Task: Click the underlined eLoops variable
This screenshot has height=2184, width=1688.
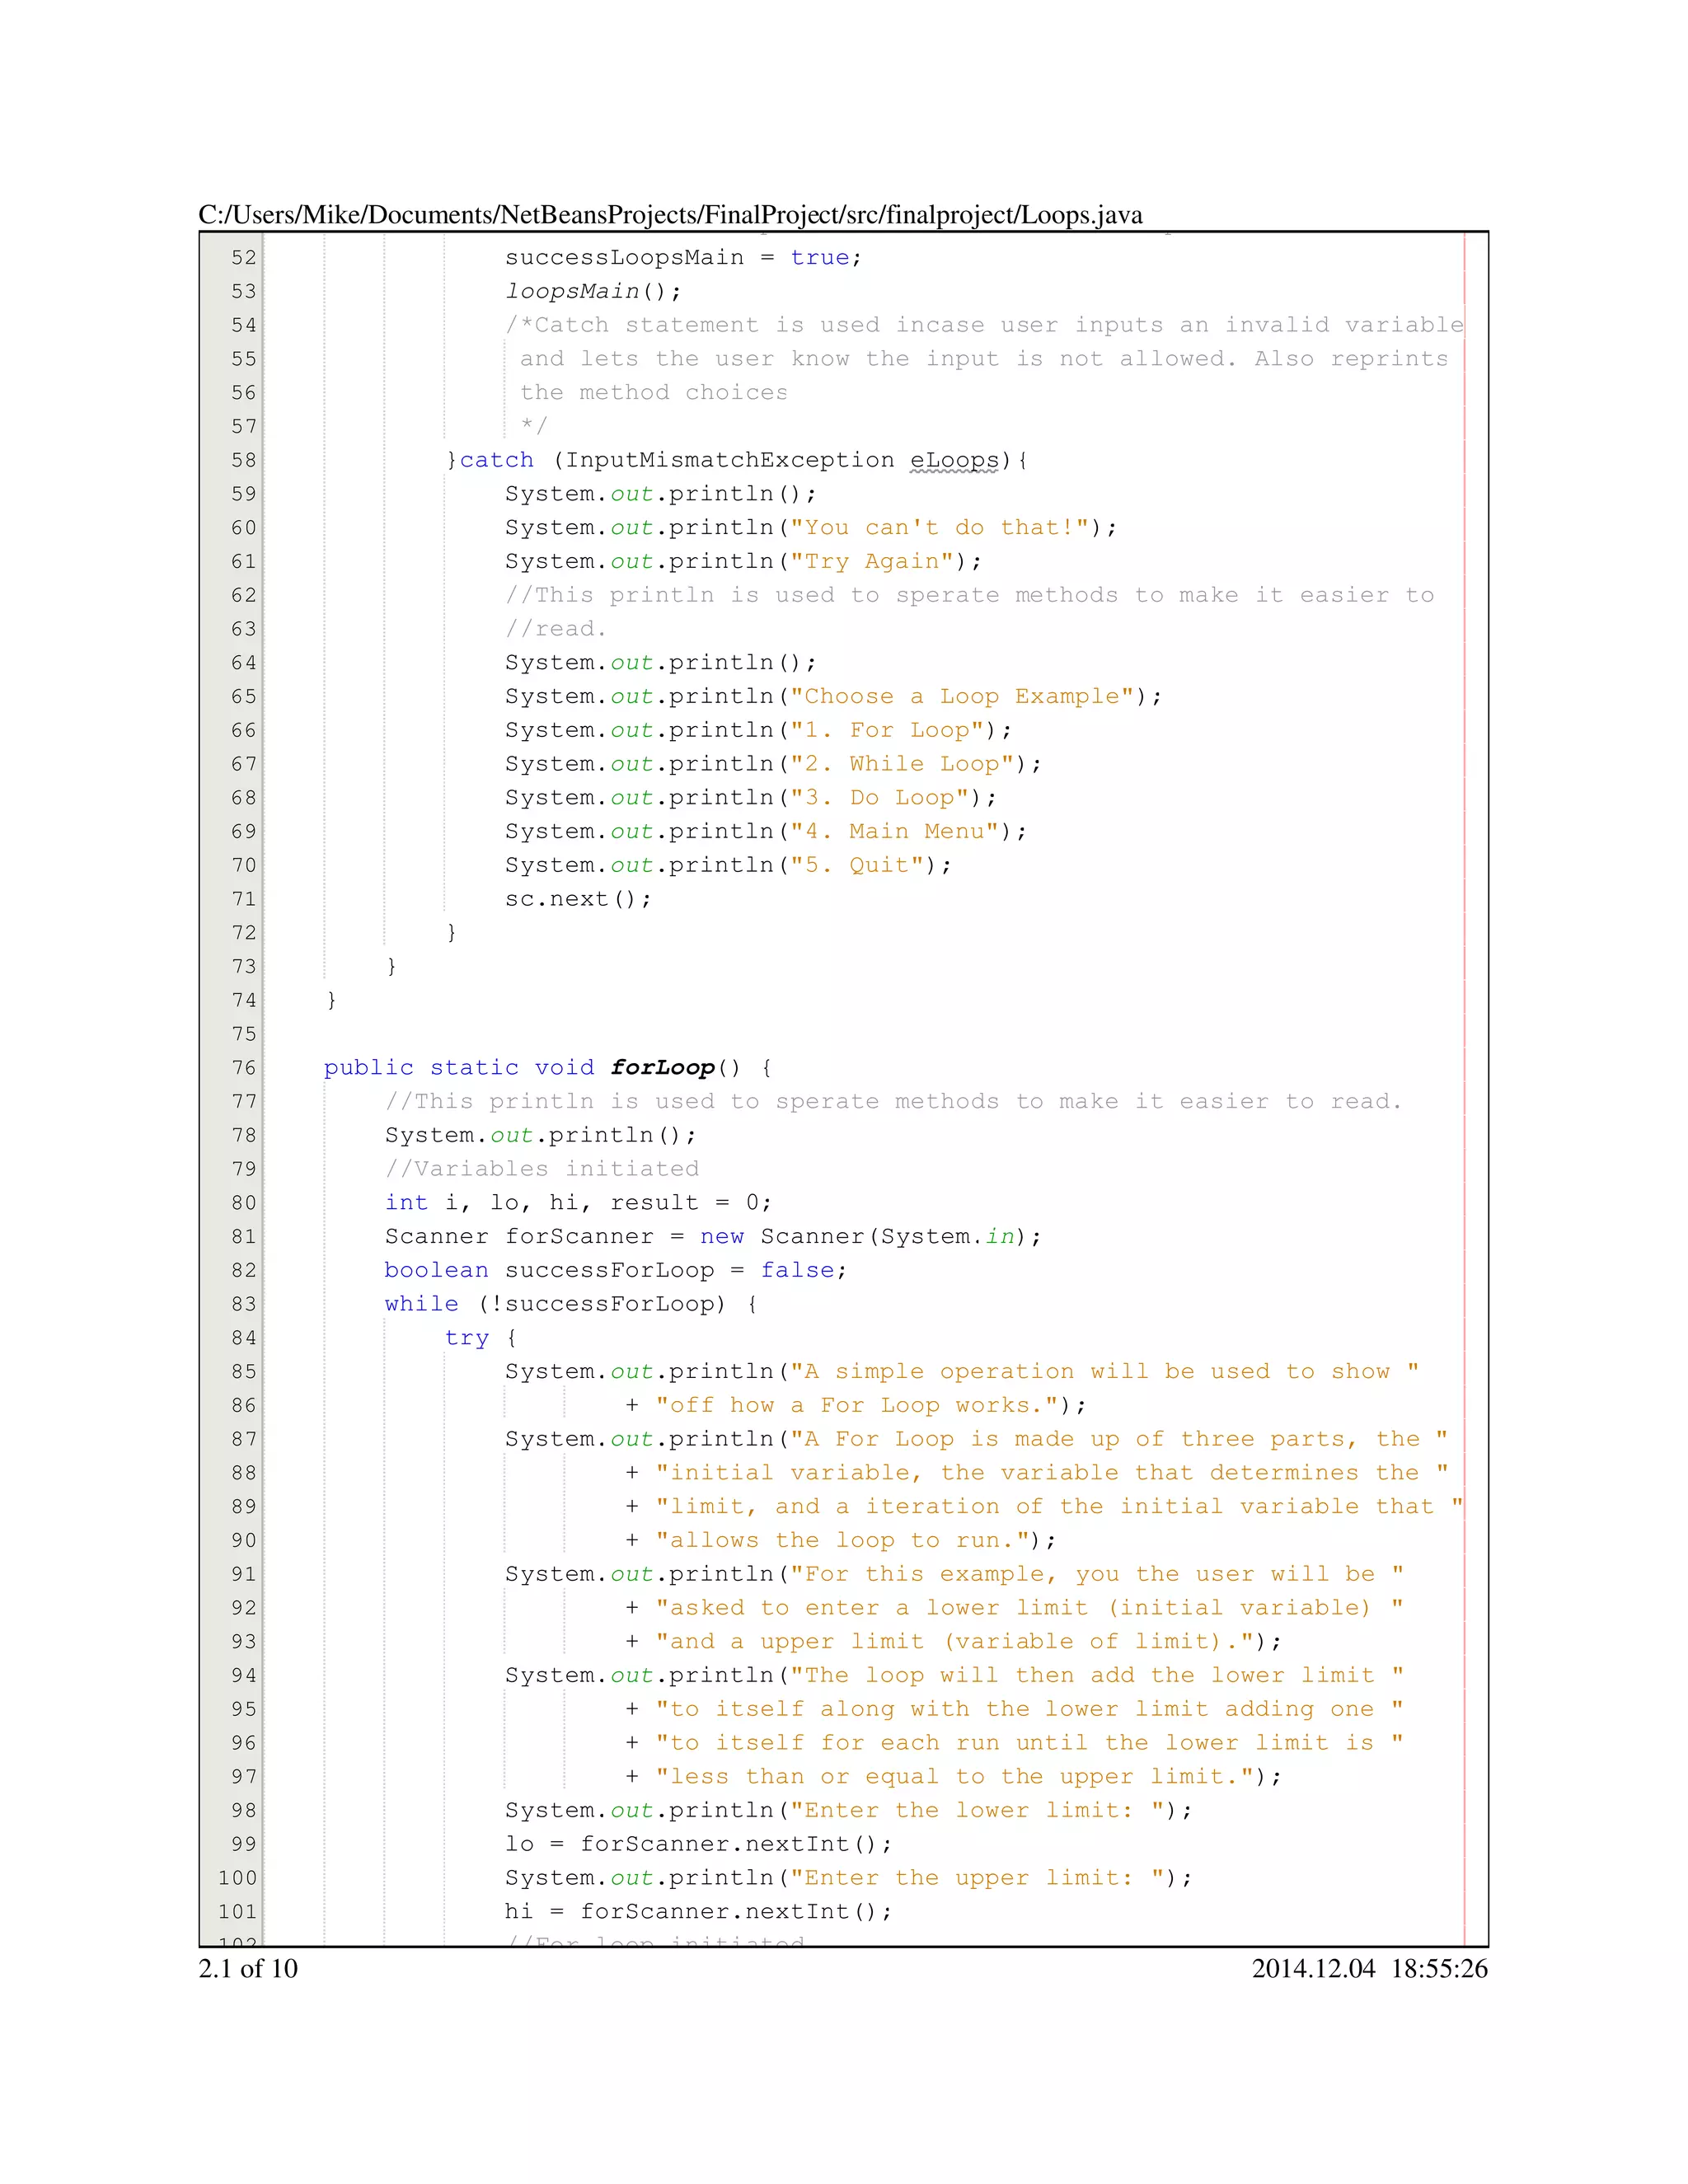Action: [953, 460]
